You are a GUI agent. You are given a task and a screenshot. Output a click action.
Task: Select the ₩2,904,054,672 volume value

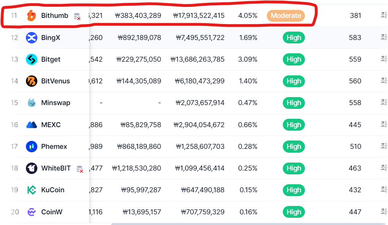(199, 125)
